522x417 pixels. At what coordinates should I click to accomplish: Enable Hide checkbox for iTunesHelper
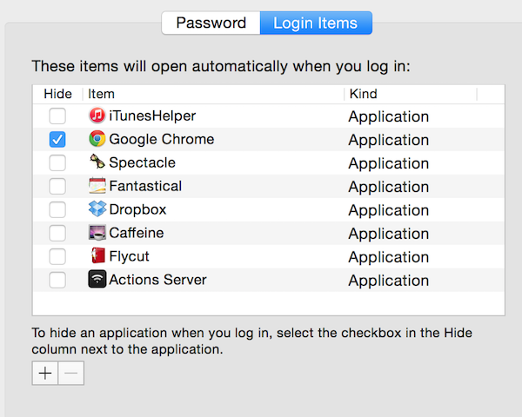tap(57, 116)
